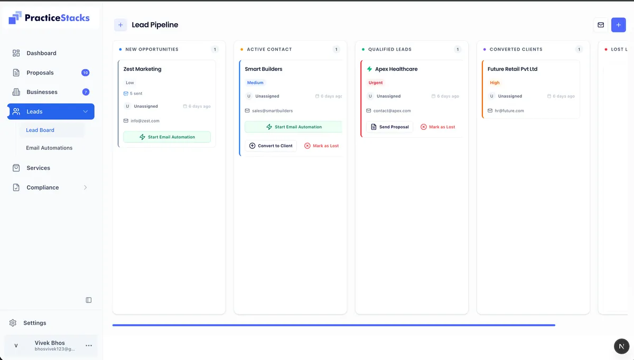This screenshot has width=634, height=360.
Task: Click the plus icon beside Lead Pipeline heading
Action: [x=120, y=24]
